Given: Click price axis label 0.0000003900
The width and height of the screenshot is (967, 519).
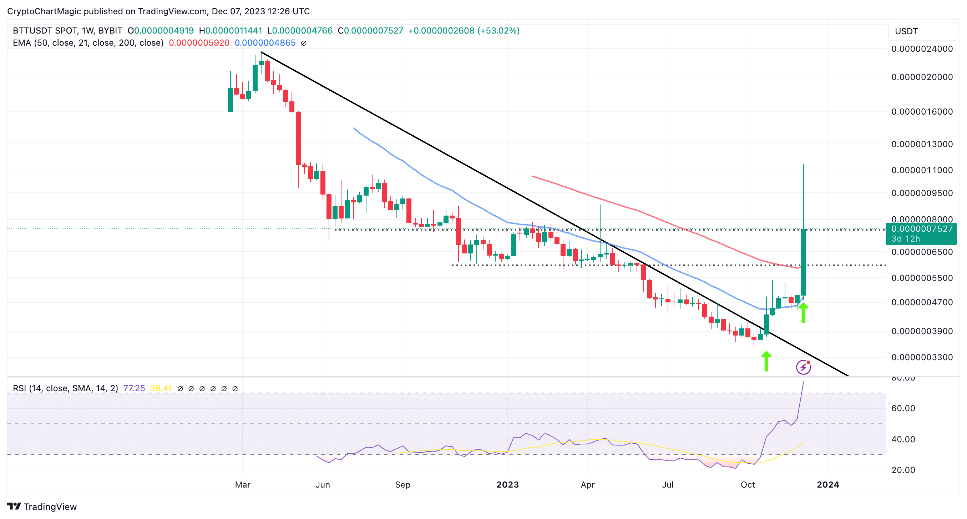Looking at the screenshot, I should [922, 331].
